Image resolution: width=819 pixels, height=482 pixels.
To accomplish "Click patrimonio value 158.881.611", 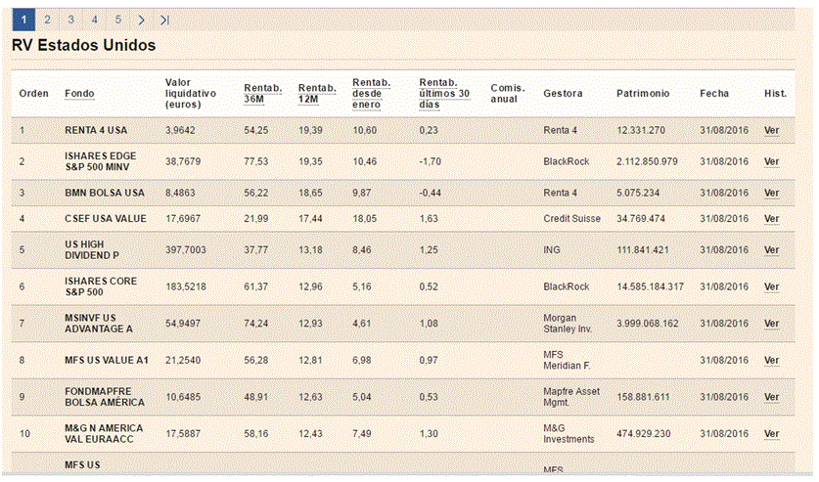I will click(x=643, y=397).
